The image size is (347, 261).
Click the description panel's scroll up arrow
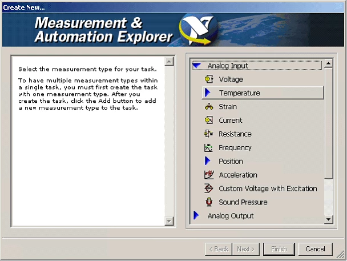point(169,62)
